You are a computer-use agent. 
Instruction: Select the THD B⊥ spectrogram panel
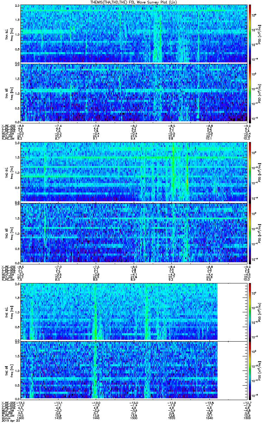(x=134, y=172)
